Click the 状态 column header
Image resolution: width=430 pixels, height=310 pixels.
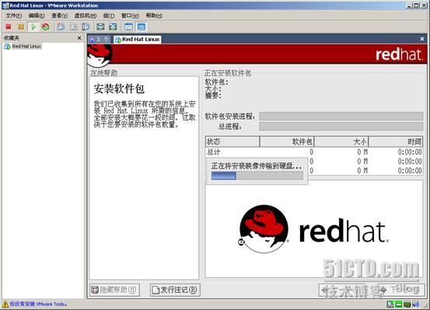(x=232, y=141)
